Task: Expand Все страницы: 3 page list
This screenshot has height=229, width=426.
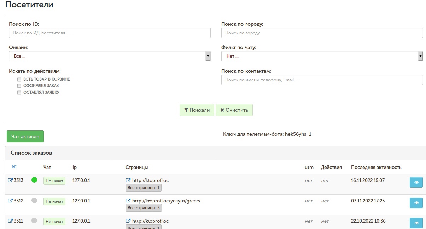Action: 144,208
